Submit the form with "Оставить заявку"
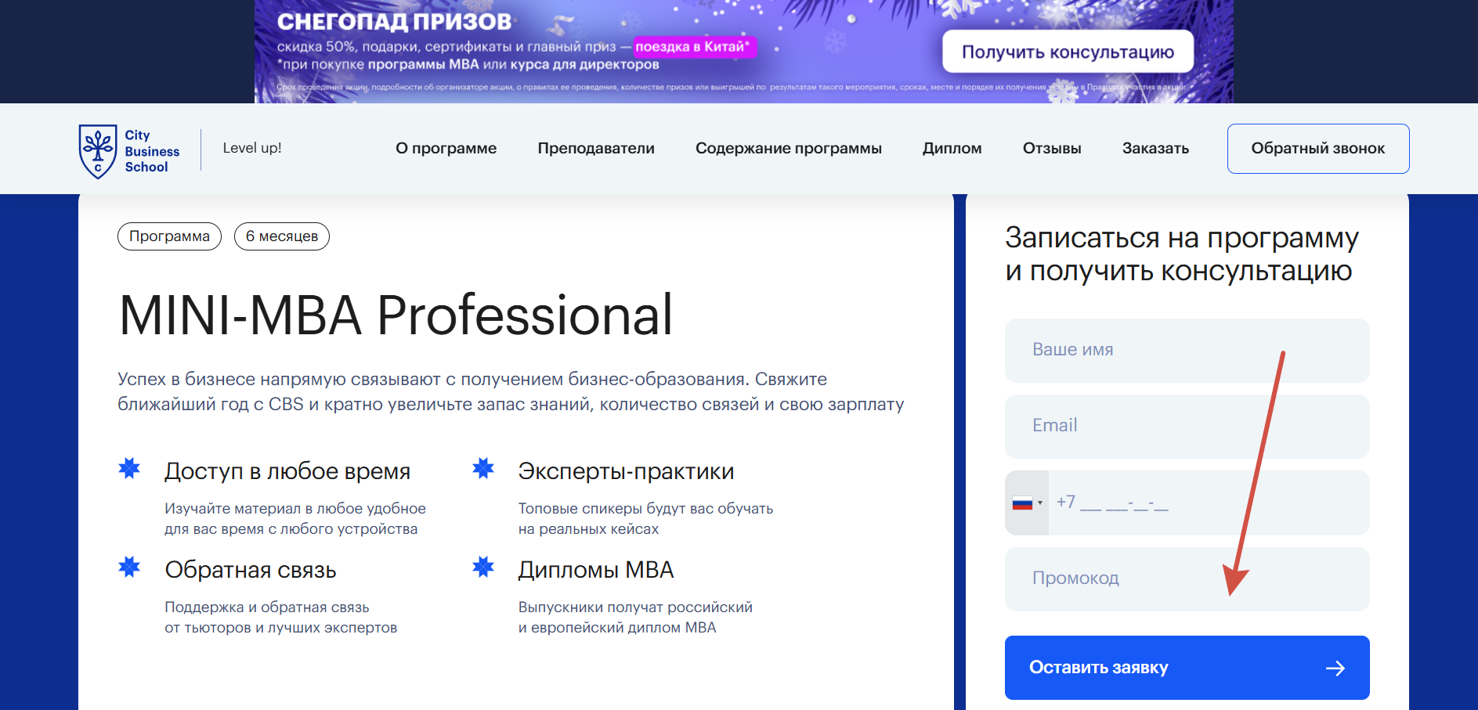Image resolution: width=1478 pixels, height=710 pixels. (1187, 668)
